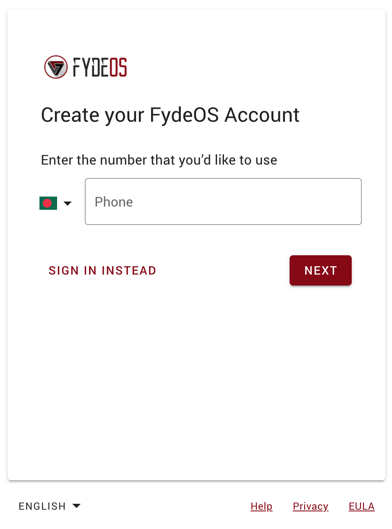Screen dimensions: 392x529
Task: Select the triangular FydeOS emblem
Action: (57, 66)
